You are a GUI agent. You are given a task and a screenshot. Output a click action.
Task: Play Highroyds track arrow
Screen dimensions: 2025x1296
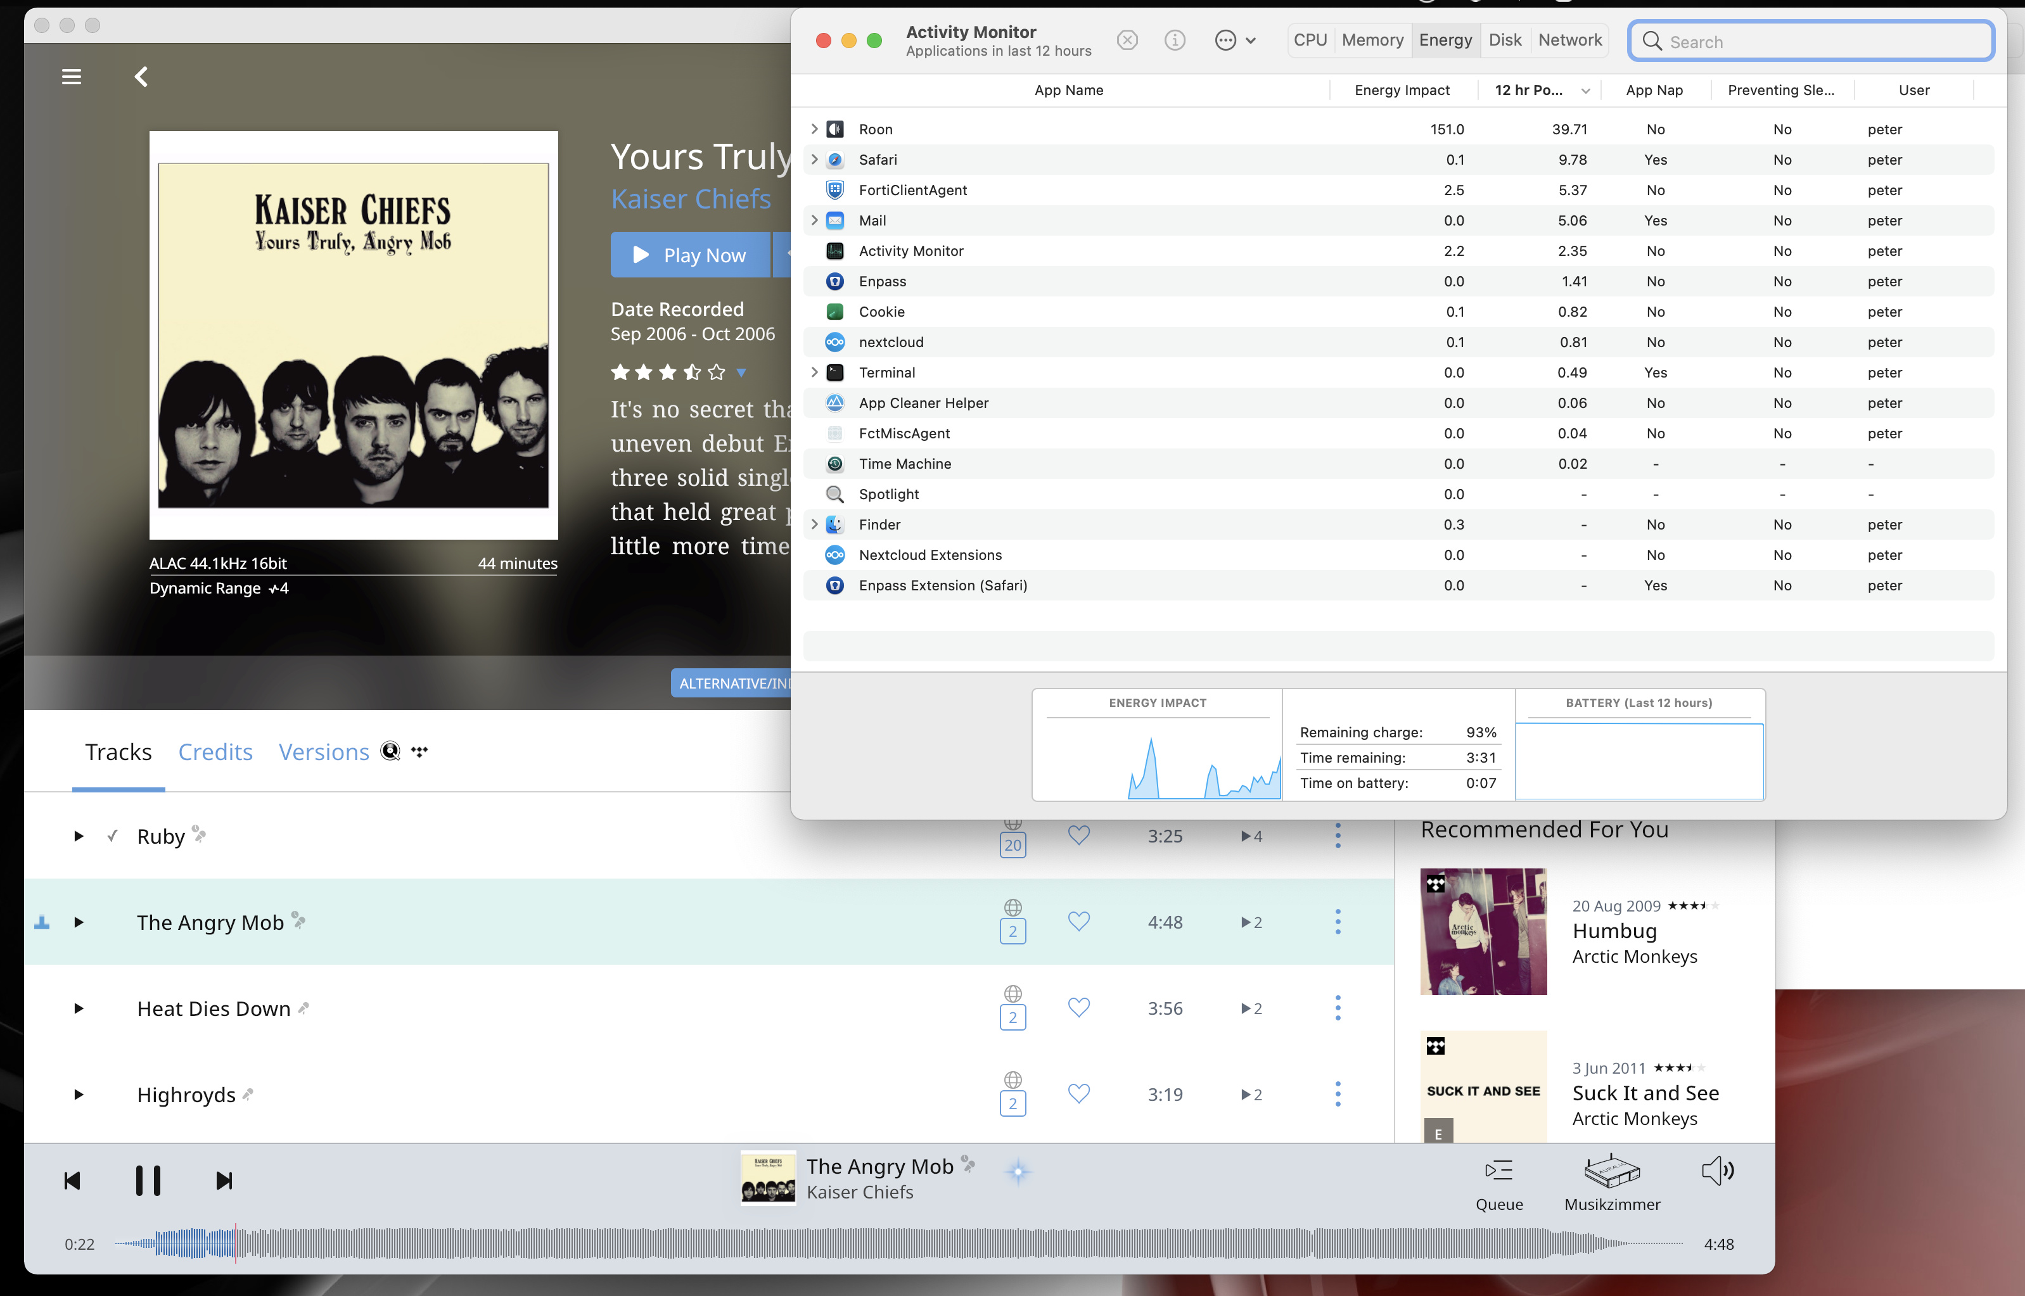pyautogui.click(x=79, y=1094)
